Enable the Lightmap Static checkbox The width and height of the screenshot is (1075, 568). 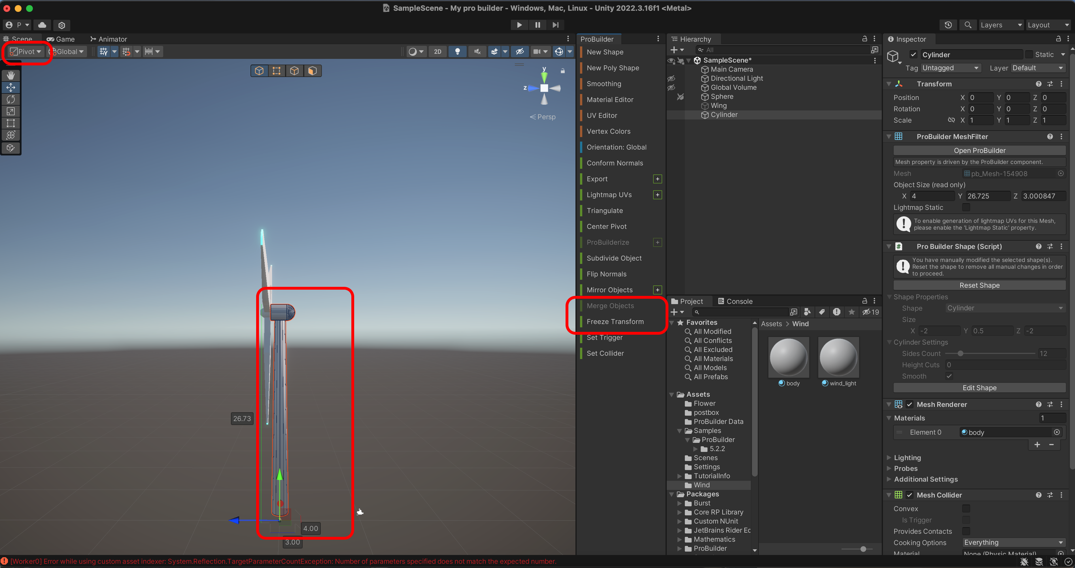click(x=966, y=207)
